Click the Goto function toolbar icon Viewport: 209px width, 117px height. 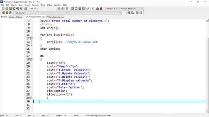137,13
